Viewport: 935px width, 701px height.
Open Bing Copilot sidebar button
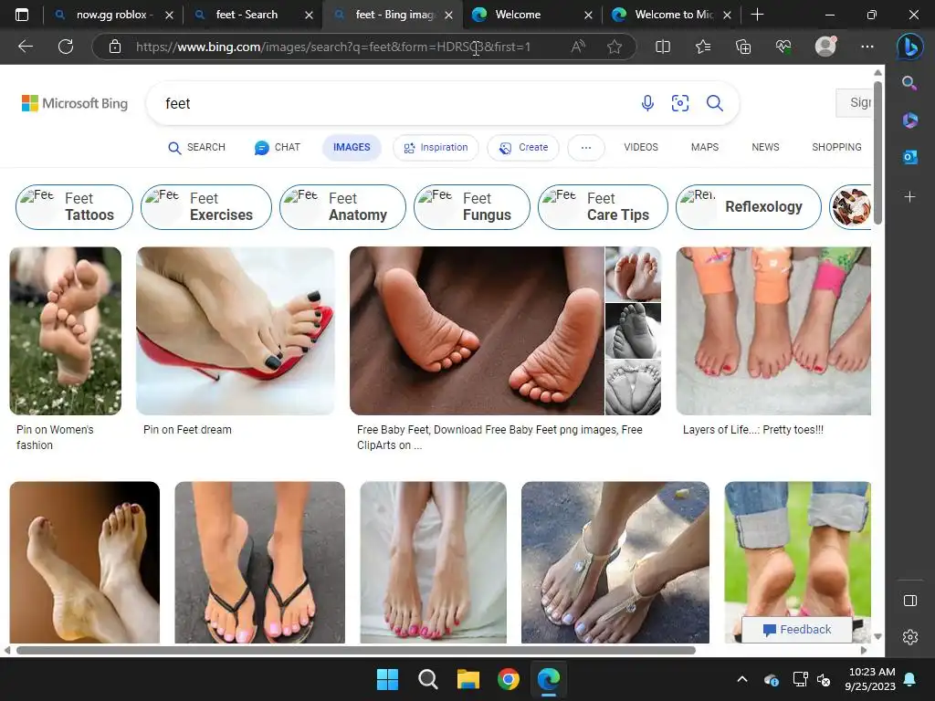[x=910, y=47]
